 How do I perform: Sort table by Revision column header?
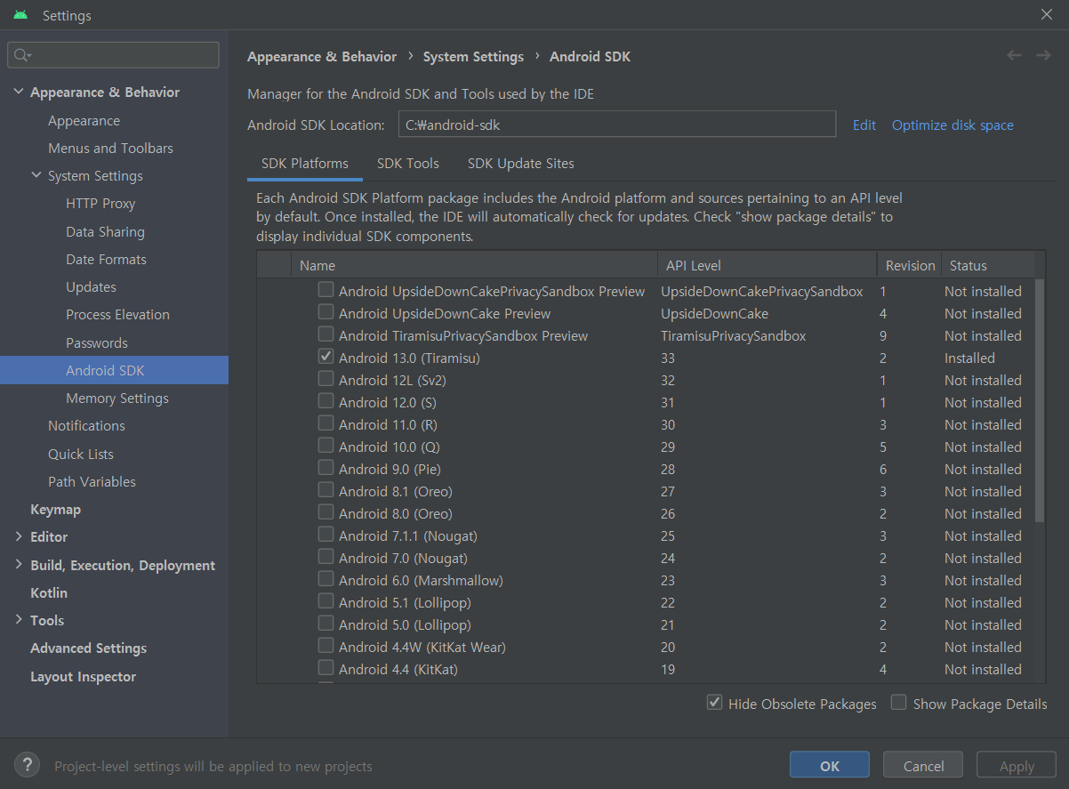[x=909, y=265]
